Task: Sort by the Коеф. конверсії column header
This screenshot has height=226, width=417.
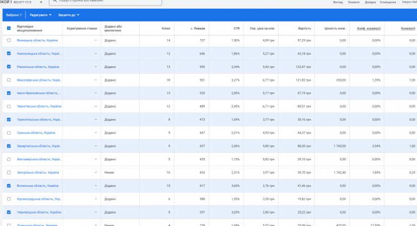Action: point(369,28)
